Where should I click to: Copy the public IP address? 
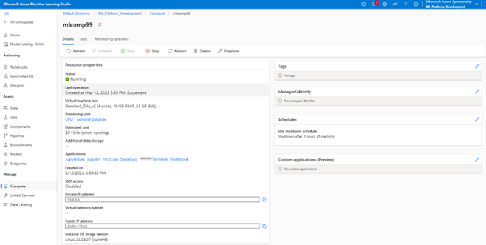(264, 226)
